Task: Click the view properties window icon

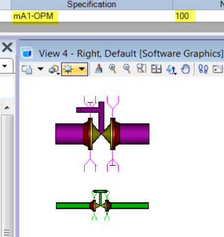Action: (27, 69)
